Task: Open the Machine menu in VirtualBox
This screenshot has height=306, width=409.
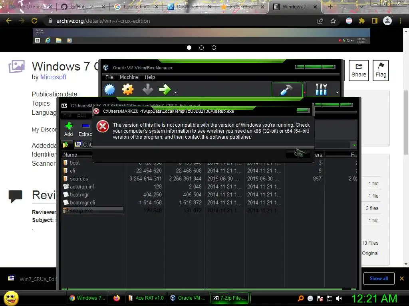Action: [x=129, y=77]
